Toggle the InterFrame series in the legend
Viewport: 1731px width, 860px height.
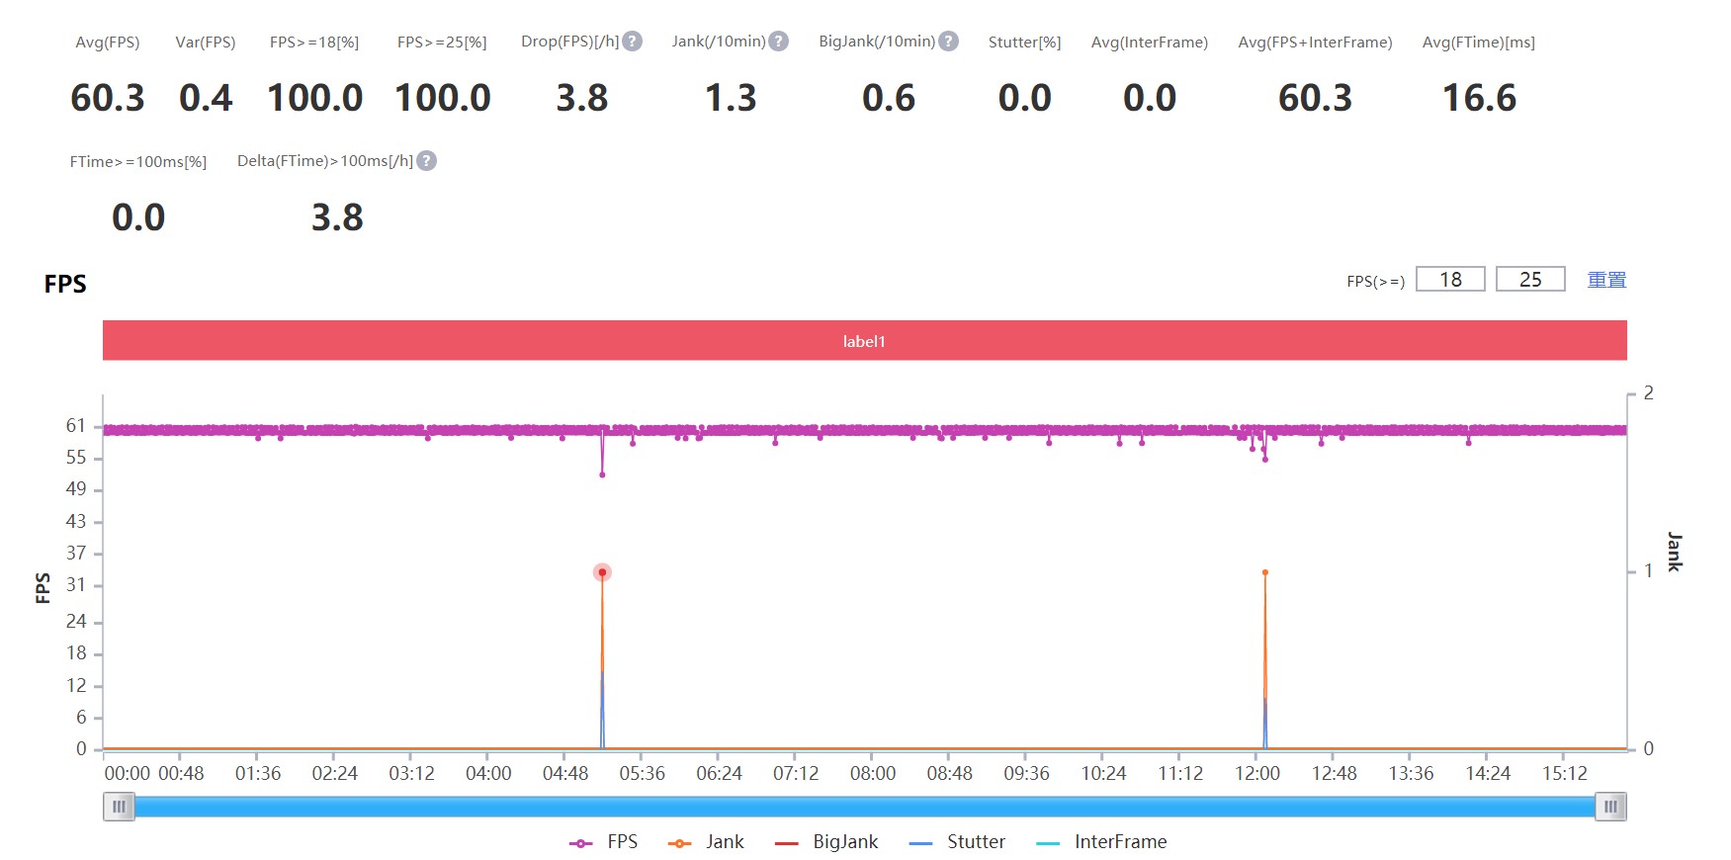[1101, 842]
